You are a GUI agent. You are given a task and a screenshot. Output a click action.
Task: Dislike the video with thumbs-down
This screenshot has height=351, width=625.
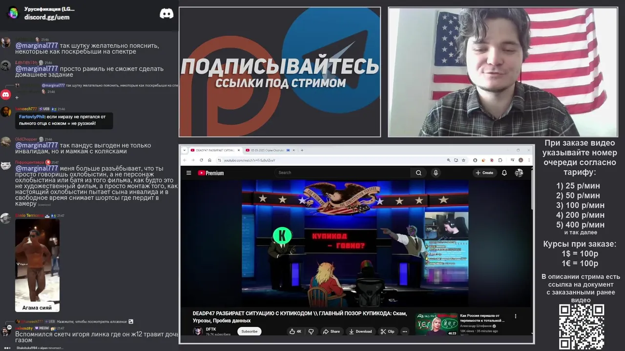point(311,331)
